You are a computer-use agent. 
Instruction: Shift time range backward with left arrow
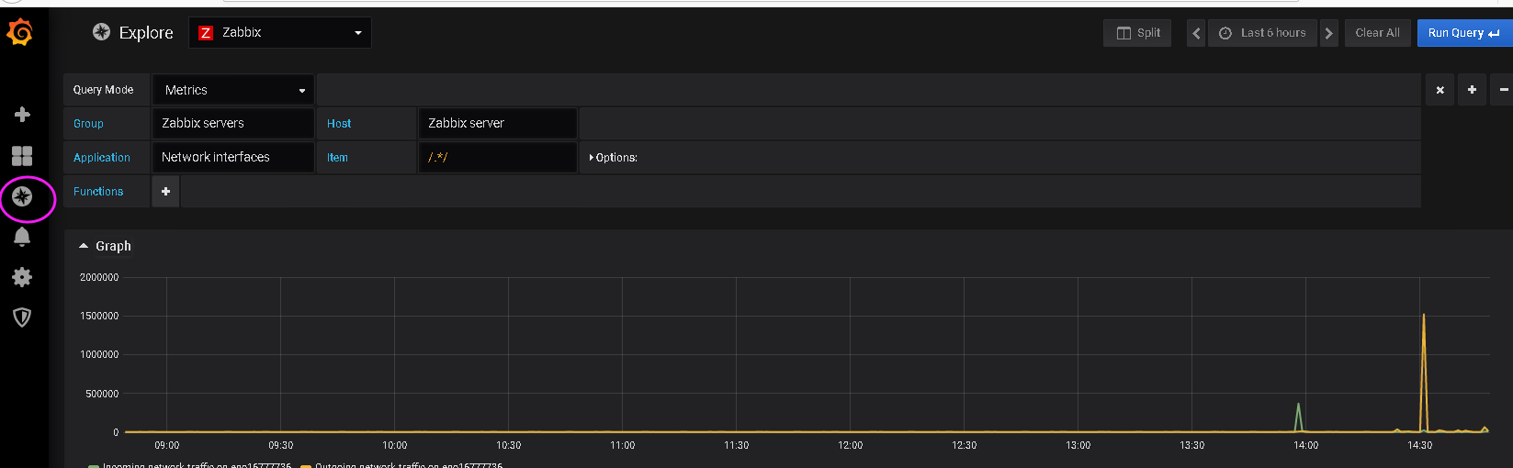coord(1196,33)
